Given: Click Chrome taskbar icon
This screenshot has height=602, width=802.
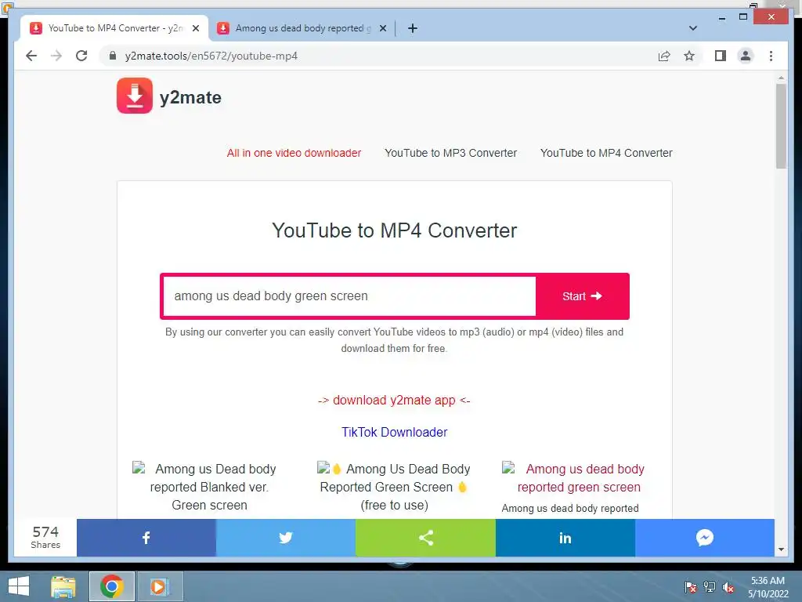Looking at the screenshot, I should click(x=111, y=586).
